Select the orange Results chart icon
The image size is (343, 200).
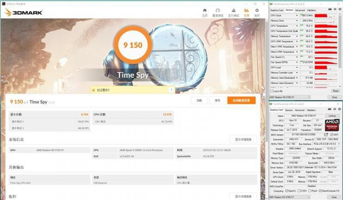point(247,11)
